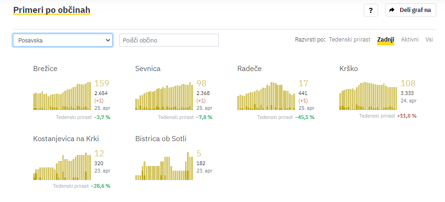The height and width of the screenshot is (202, 445).
Task: Click Krško weekly growth +11,8 % value
Action: tap(407, 116)
